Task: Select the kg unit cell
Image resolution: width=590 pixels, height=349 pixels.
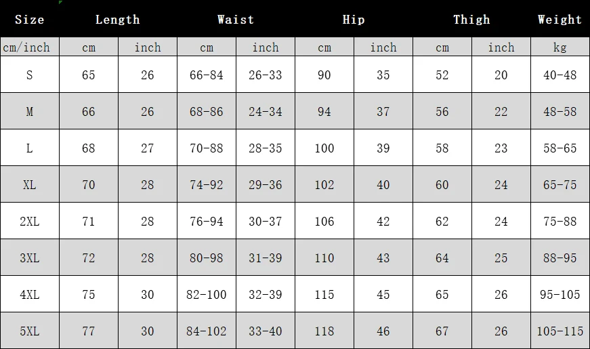Action: point(560,47)
